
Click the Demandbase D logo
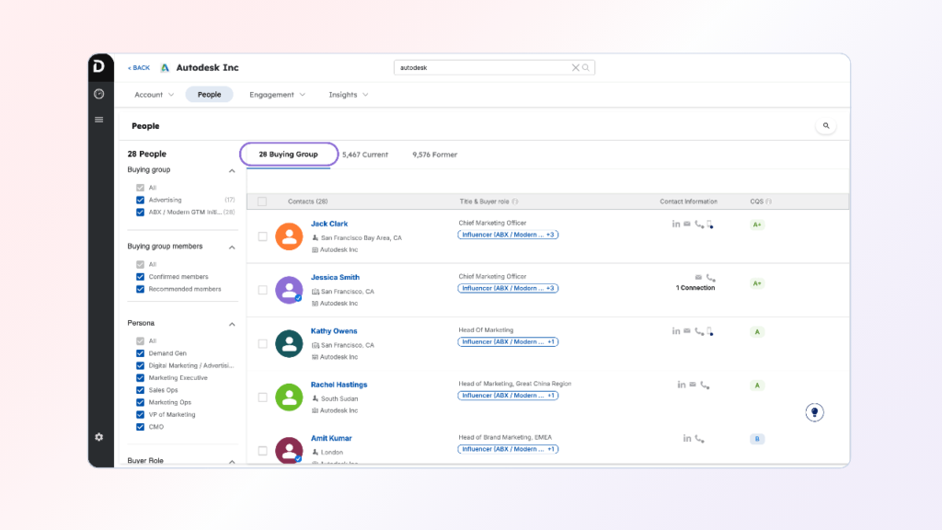coord(99,66)
